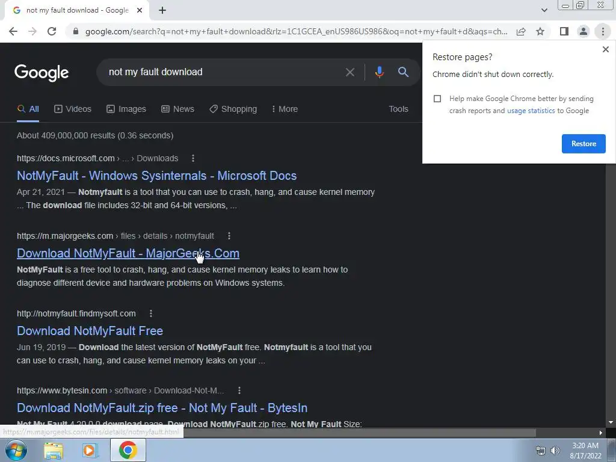Screen dimensions: 616x462
Task: Start voice search with the microphone icon
Action: [x=379, y=72]
